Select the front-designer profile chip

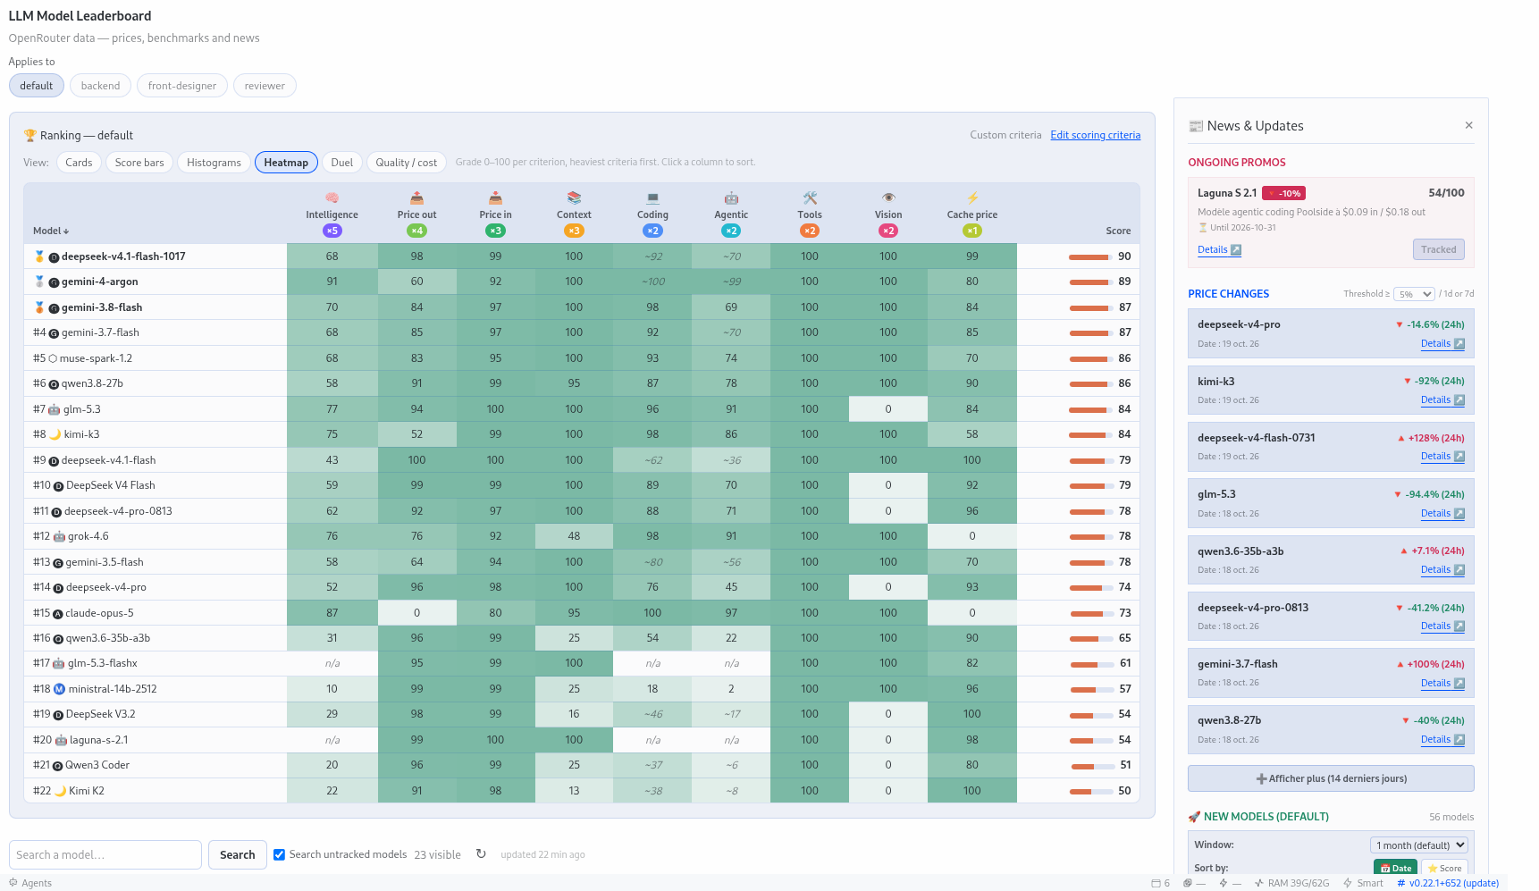tap(182, 86)
